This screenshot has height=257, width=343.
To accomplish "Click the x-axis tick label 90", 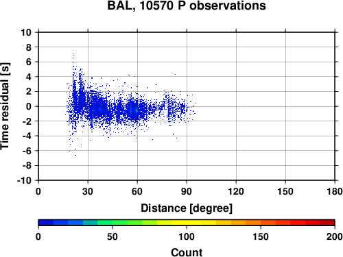I will pyautogui.click(x=187, y=191).
